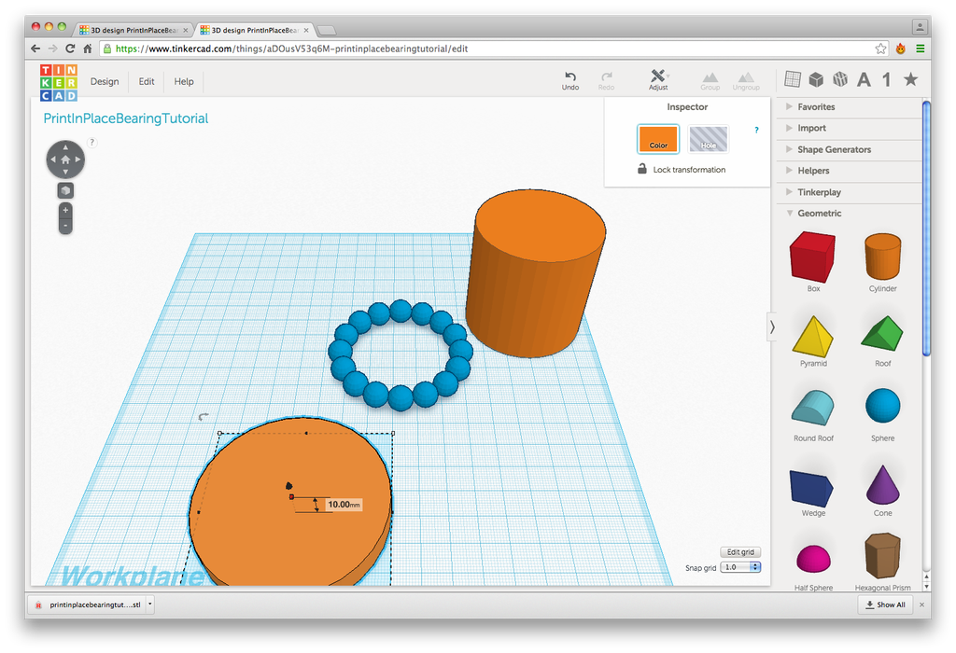Switch to the first 3D design browser tab

pos(134,30)
